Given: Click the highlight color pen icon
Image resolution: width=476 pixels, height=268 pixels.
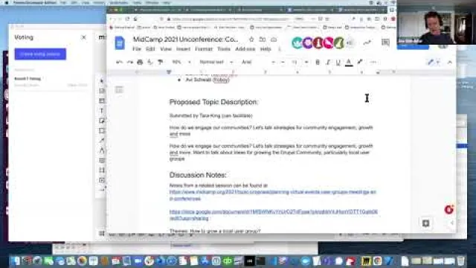Looking at the screenshot, I should (x=360, y=62).
